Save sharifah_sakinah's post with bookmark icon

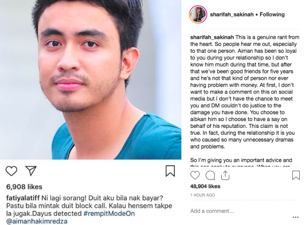point(296,175)
